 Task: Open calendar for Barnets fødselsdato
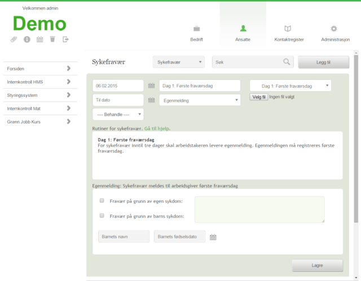click(213, 237)
